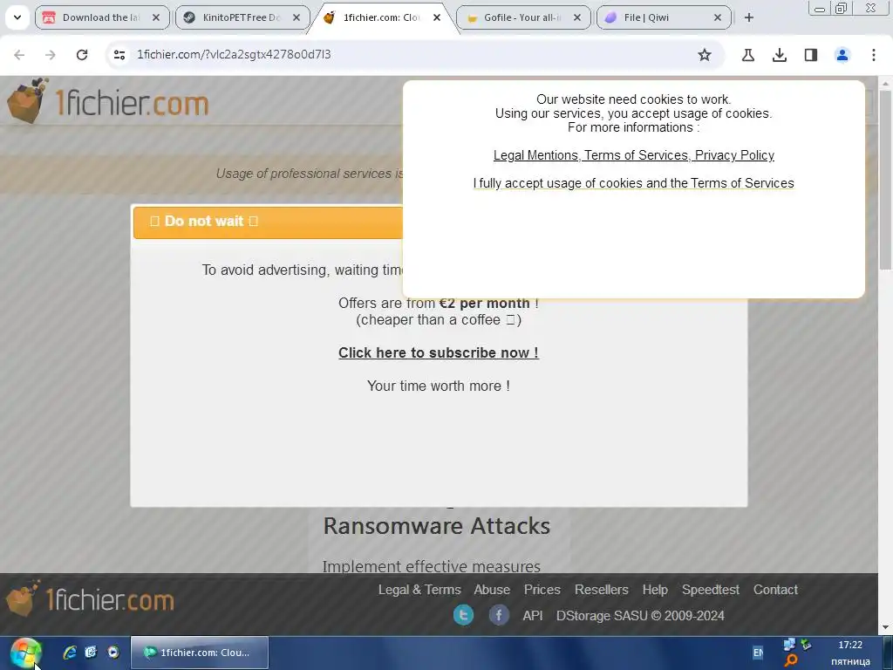Go forward to next page

51,55
